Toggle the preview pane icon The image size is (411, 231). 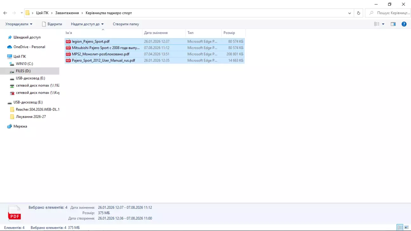[x=393, y=24]
